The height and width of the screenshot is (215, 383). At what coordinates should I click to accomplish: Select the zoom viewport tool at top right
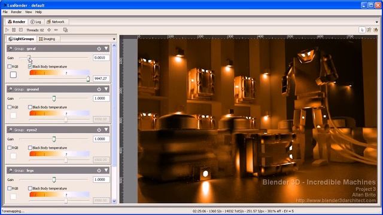[369, 30]
